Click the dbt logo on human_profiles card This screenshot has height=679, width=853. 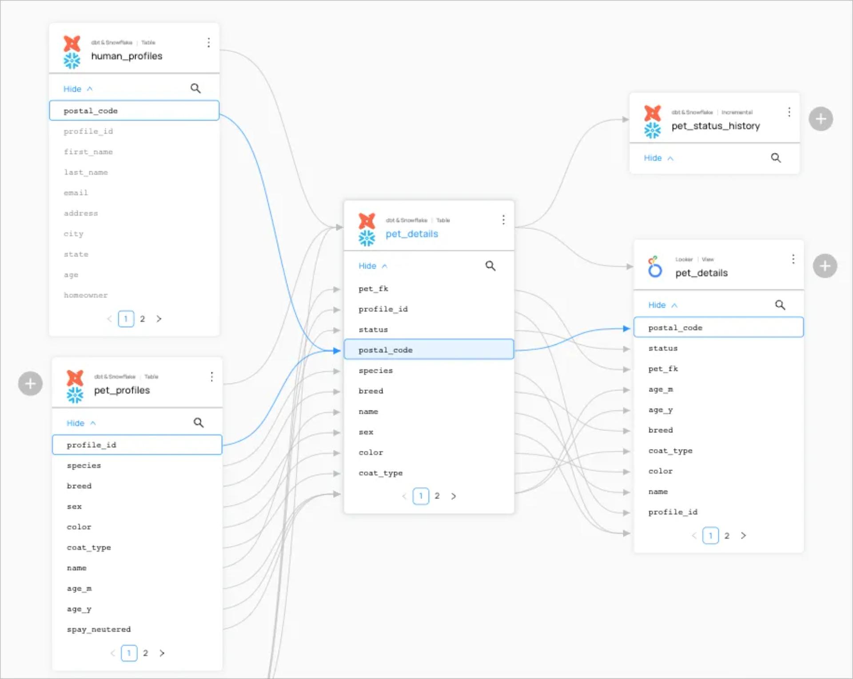click(x=72, y=43)
